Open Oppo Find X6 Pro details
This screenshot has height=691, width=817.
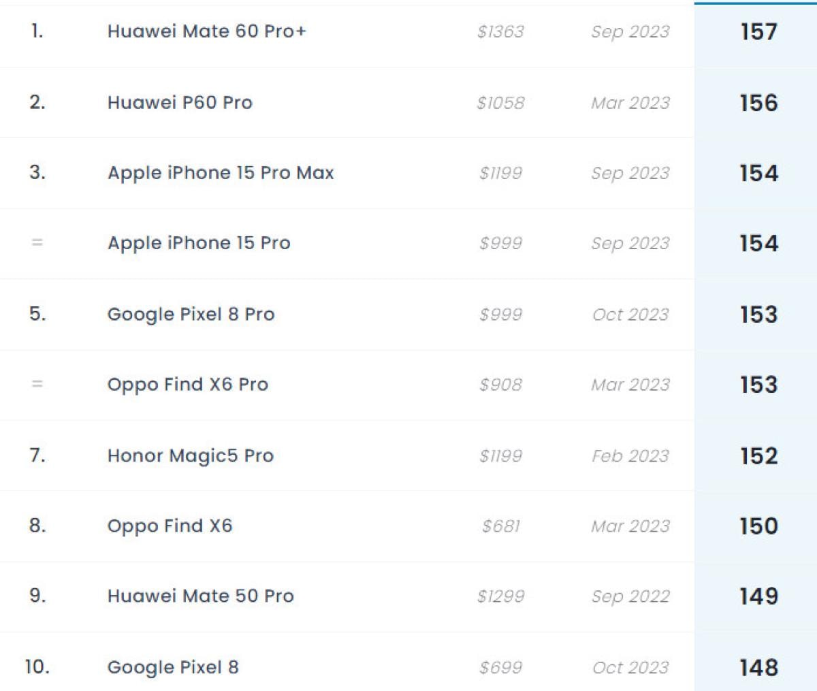tap(187, 385)
